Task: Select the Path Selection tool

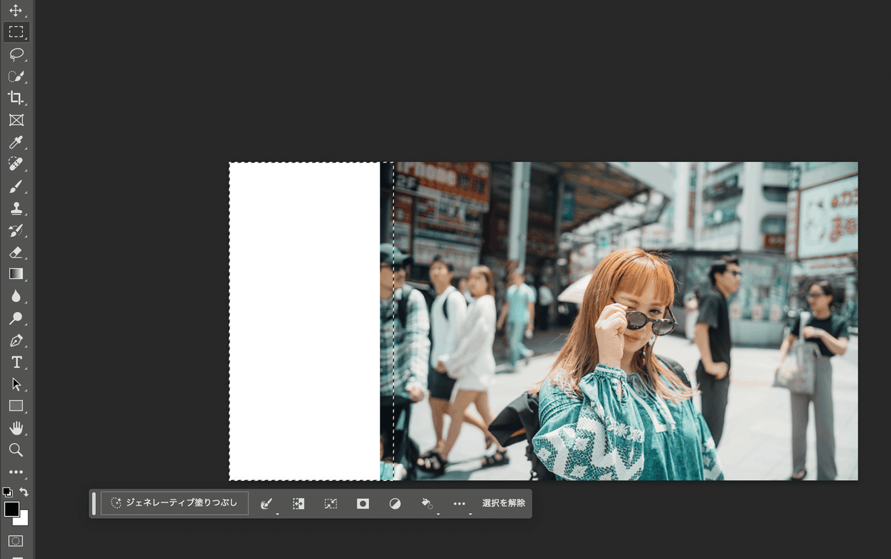Action: pyautogui.click(x=16, y=385)
